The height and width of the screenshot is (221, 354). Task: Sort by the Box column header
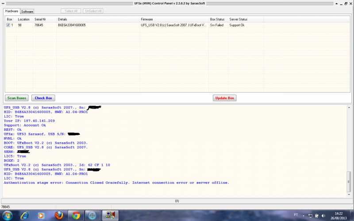point(11,19)
